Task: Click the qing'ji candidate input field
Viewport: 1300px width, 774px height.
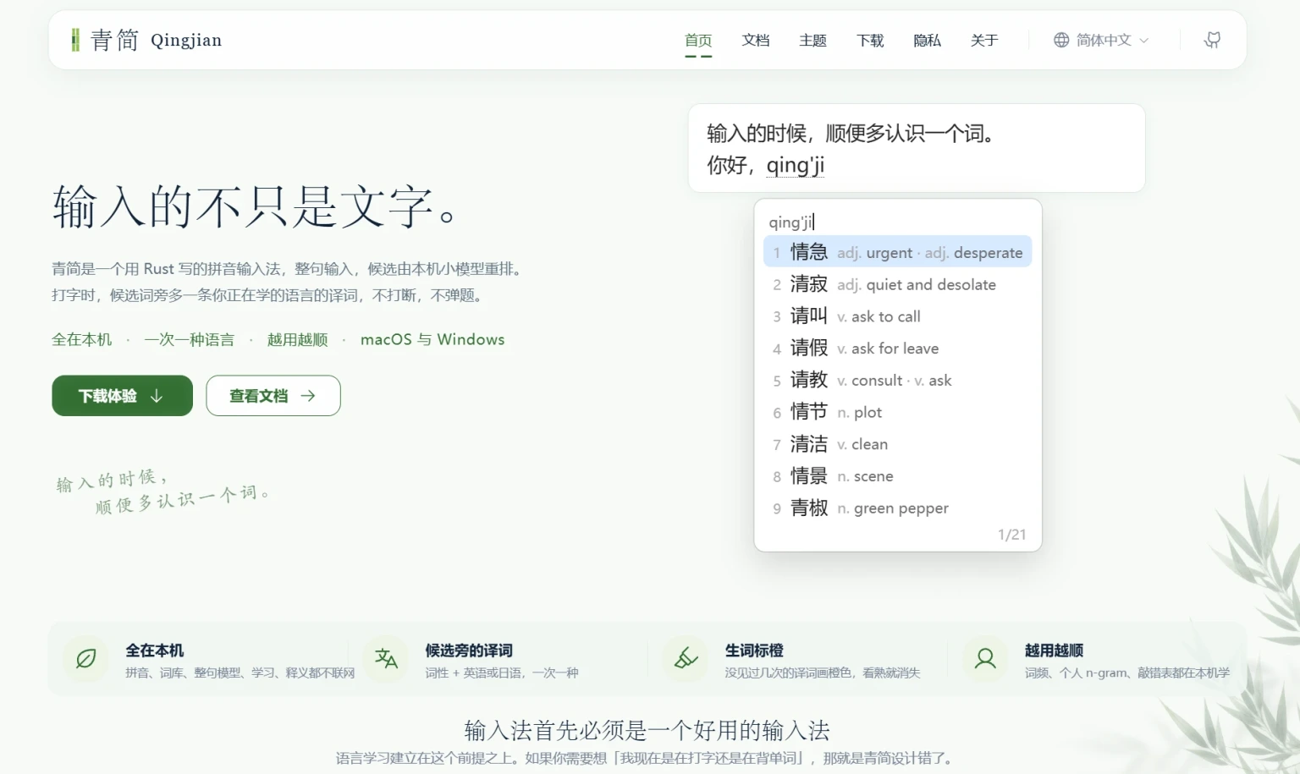Action: (897, 222)
